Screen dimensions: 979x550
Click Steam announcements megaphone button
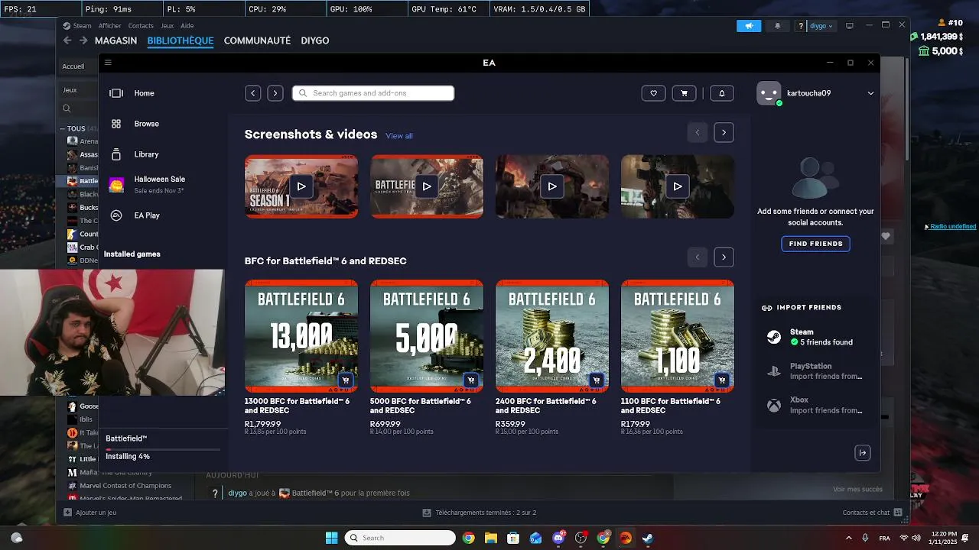point(749,26)
